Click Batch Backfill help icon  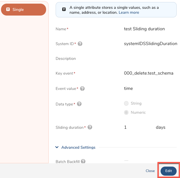click(83, 161)
